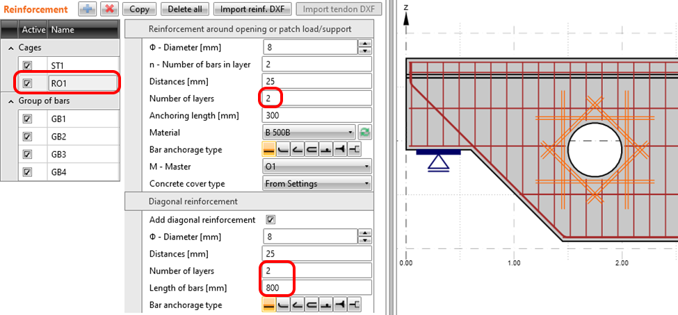This screenshot has height=315, width=678.
Task: Click the opening reinforcement Distances field
Action: coord(317,82)
